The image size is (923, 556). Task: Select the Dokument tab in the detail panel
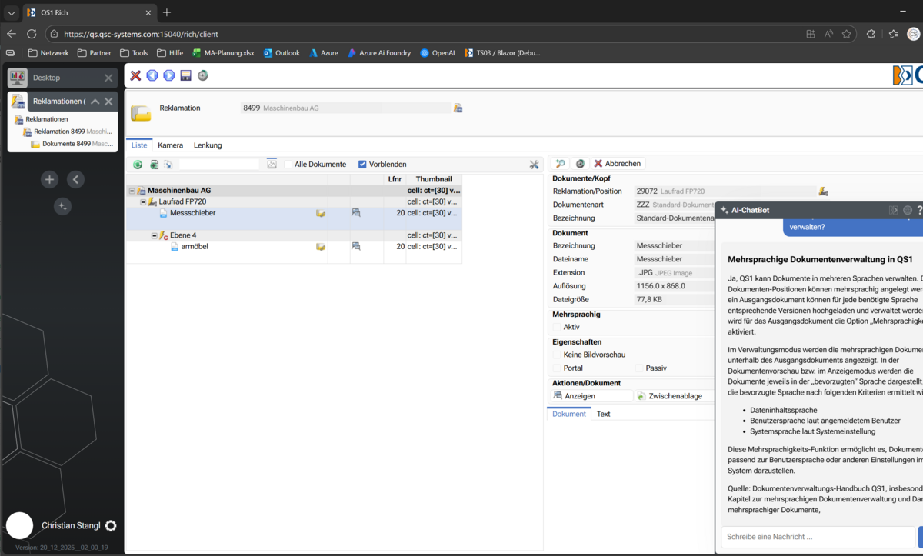tap(569, 414)
